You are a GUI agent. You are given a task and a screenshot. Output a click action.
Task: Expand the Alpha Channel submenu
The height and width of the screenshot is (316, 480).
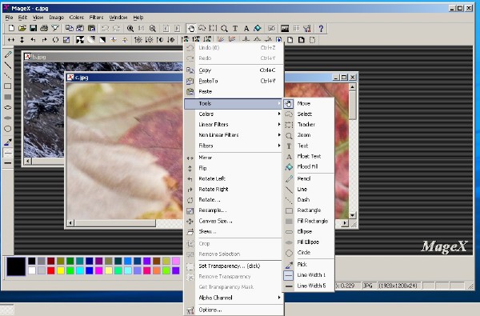234,298
